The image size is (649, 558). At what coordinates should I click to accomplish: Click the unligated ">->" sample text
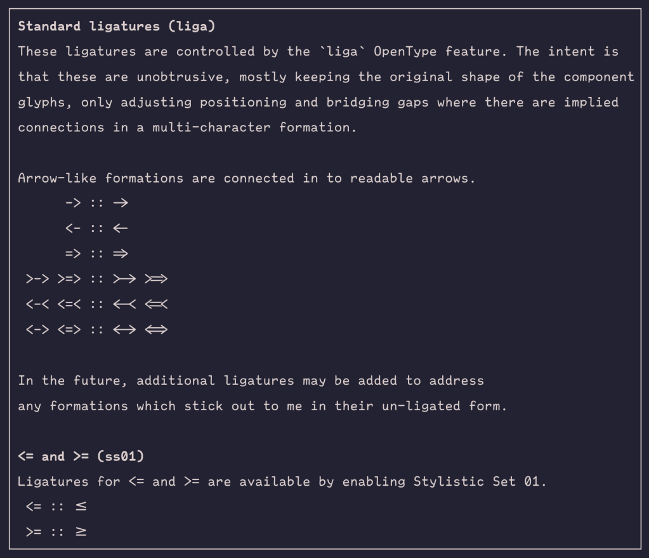[37, 279]
